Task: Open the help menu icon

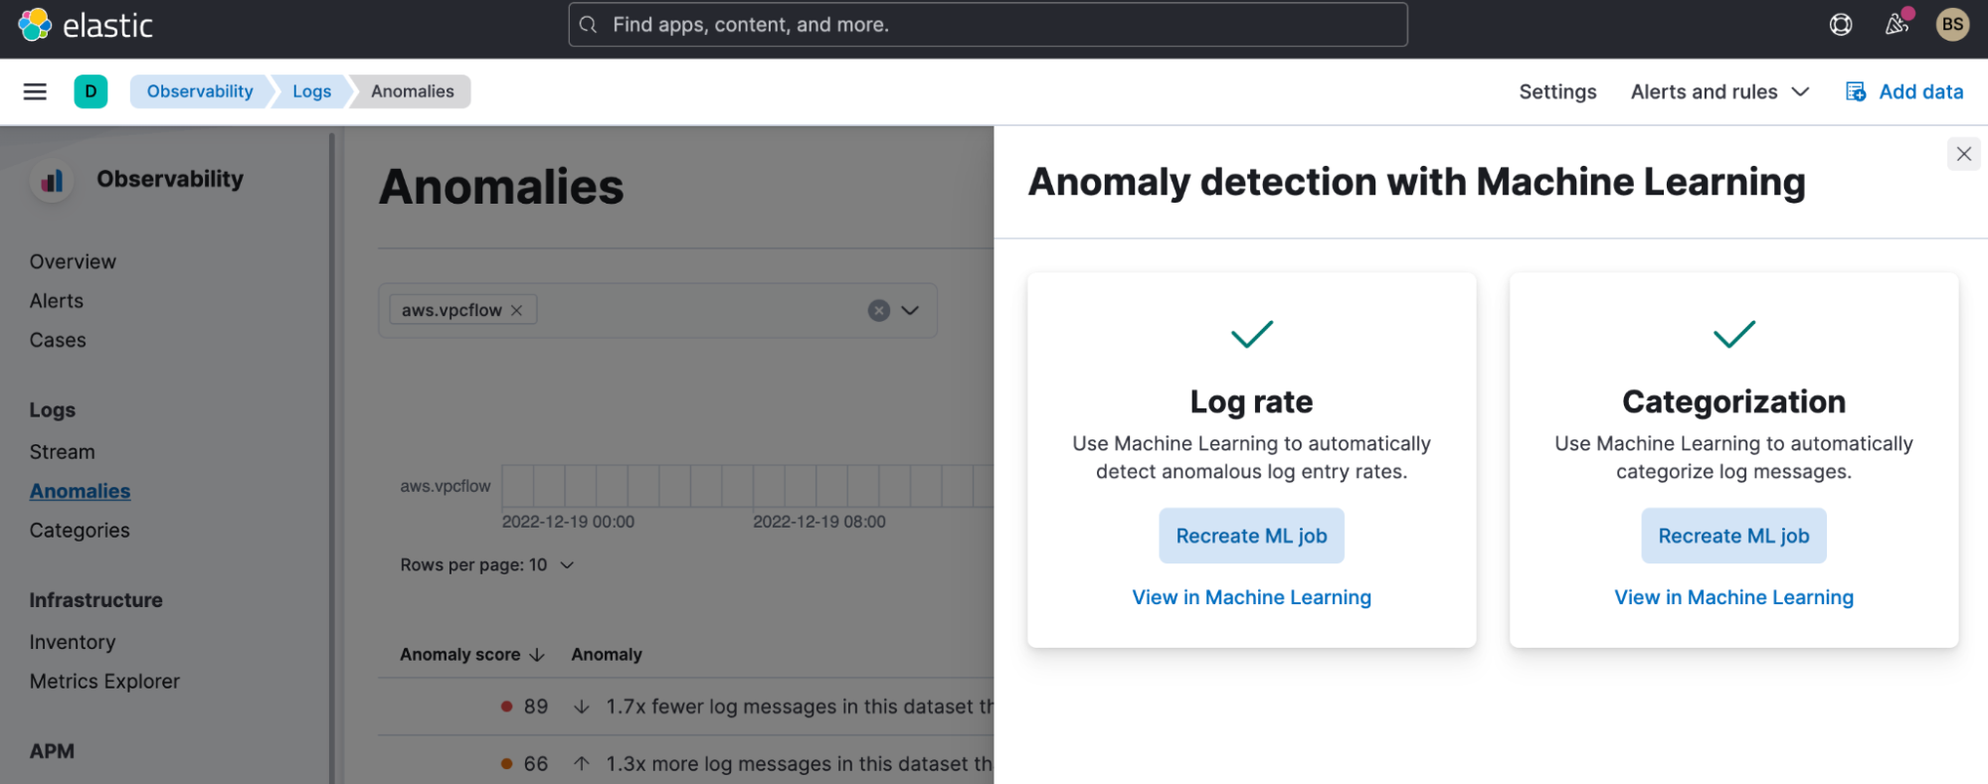Action: coord(1841,25)
